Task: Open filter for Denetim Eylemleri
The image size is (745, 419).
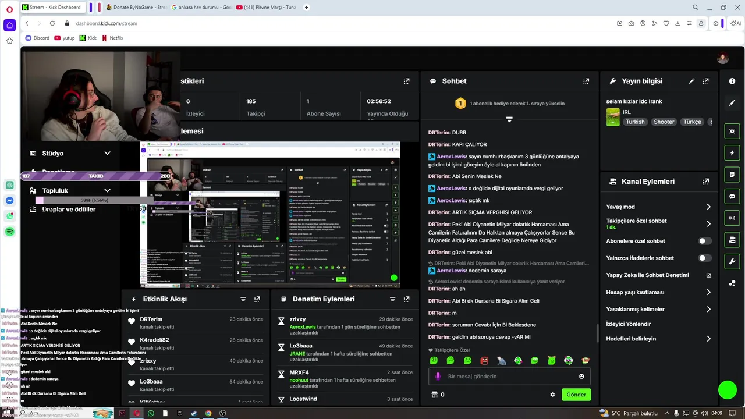Action: 392,299
